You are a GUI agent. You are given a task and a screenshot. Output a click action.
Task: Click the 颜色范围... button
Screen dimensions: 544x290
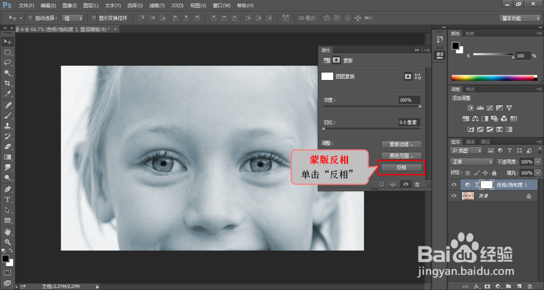click(x=401, y=156)
